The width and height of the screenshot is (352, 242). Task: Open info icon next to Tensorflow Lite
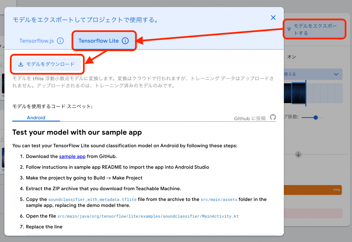point(125,41)
